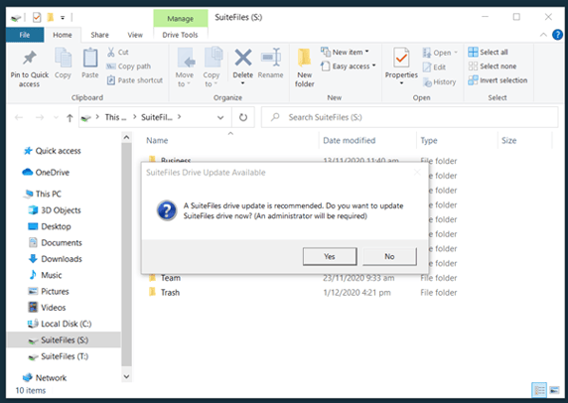This screenshot has width=568, height=403.
Task: Open the File tab
Action: click(x=25, y=35)
